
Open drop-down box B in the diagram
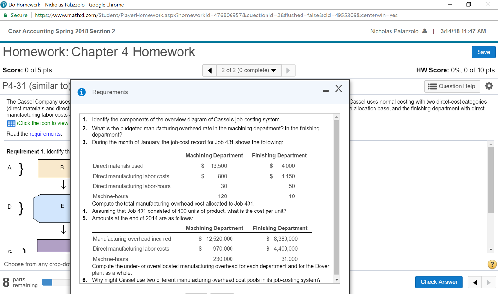(x=53, y=167)
